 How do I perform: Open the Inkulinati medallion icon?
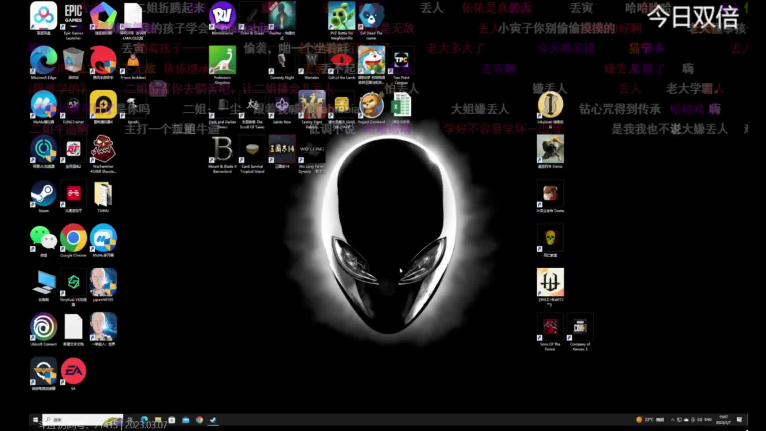tap(550, 109)
